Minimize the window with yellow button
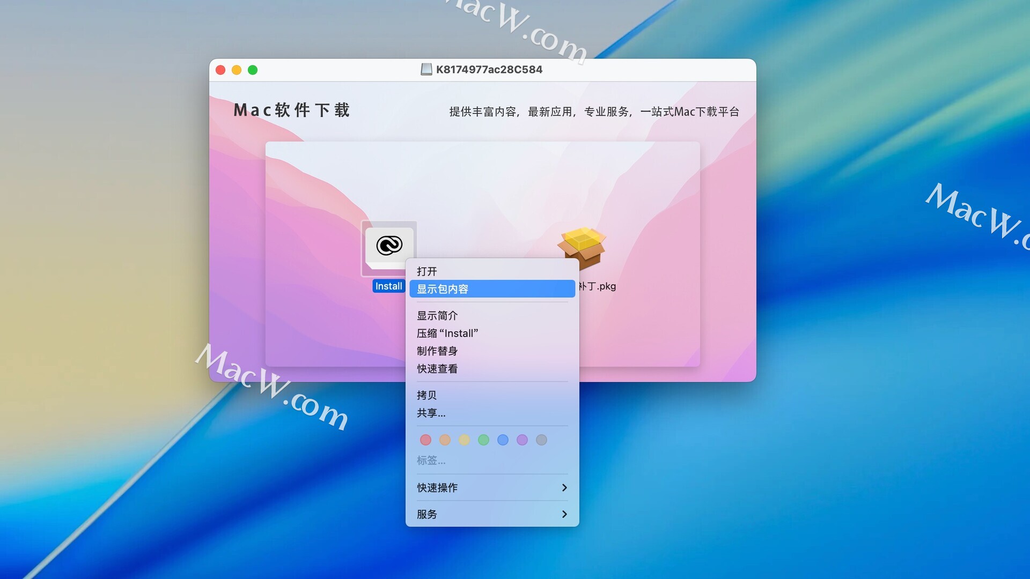The width and height of the screenshot is (1030, 579). 237,70
